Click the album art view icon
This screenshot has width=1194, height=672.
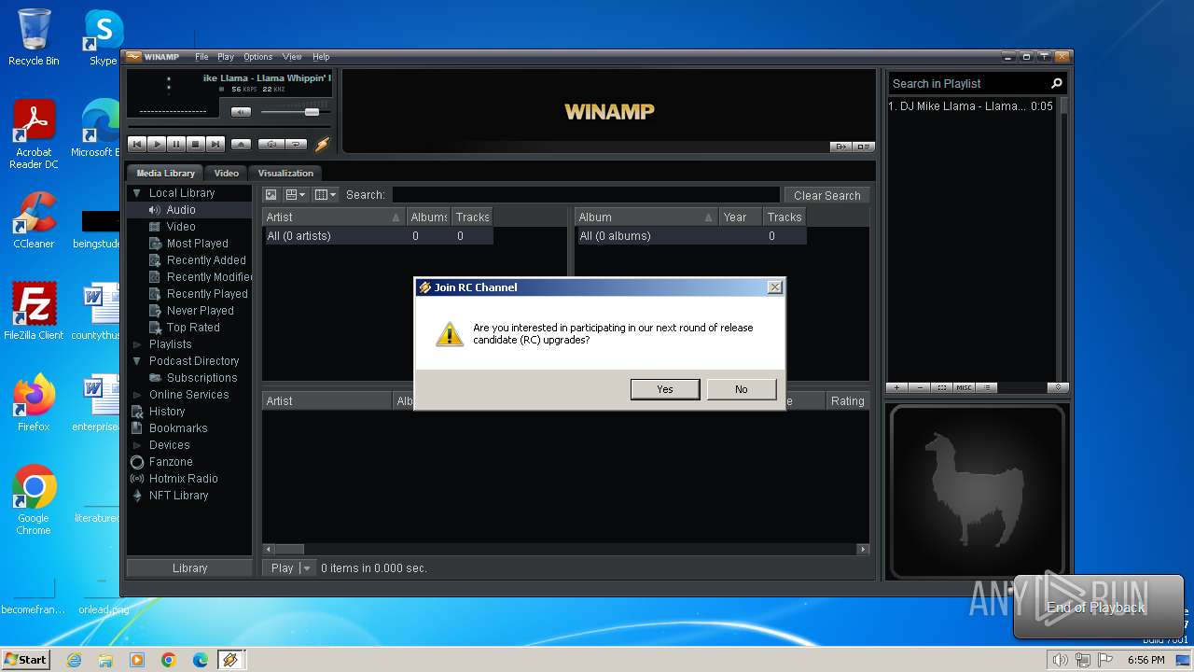point(271,195)
